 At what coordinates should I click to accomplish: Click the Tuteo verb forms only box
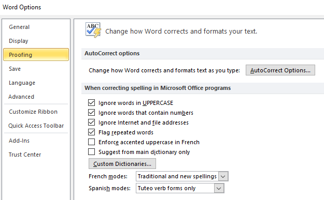(x=180, y=188)
